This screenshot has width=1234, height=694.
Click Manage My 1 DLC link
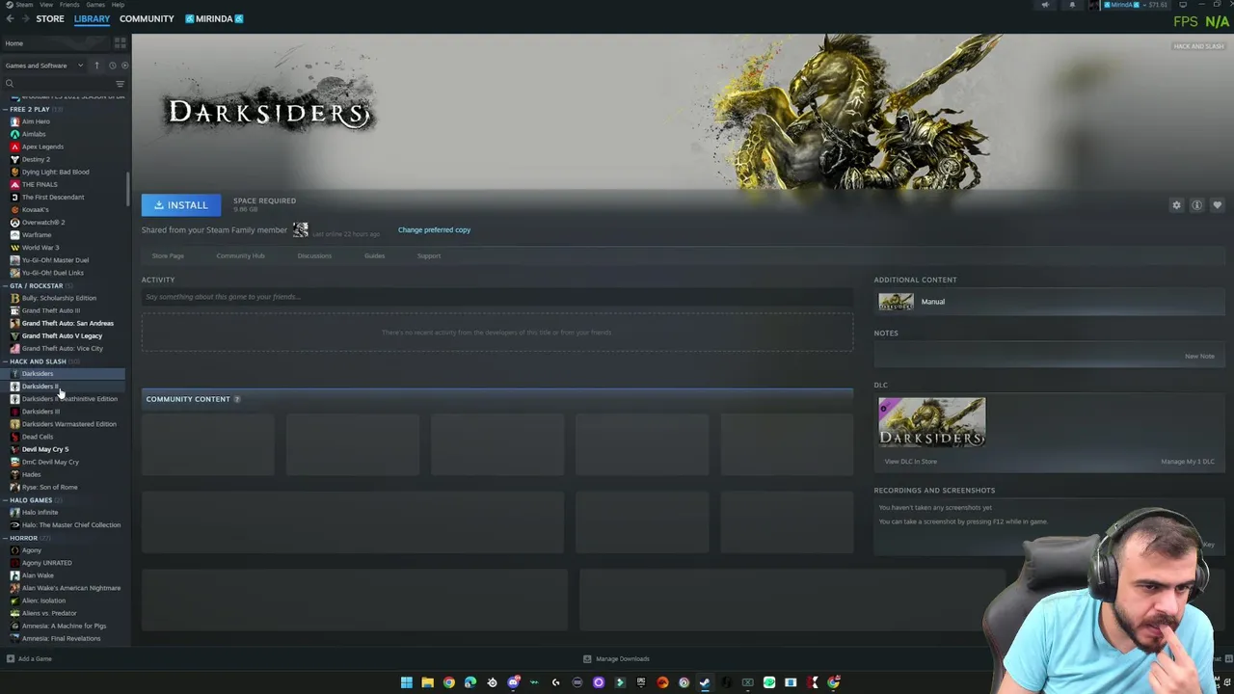coord(1188,462)
